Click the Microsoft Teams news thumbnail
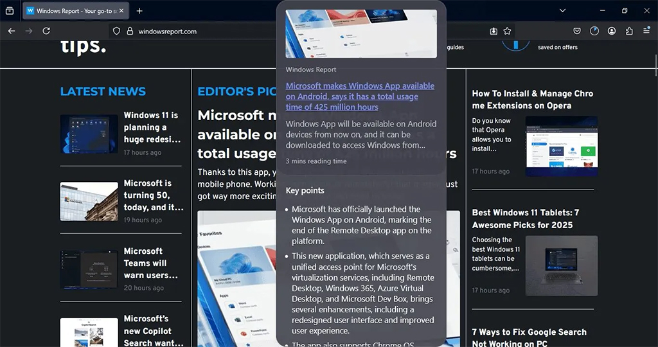 [x=89, y=269]
